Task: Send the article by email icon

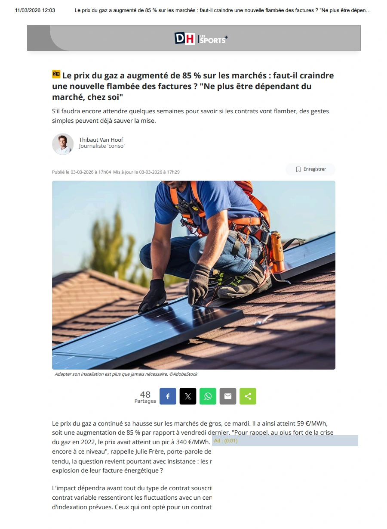Action: pyautogui.click(x=228, y=396)
